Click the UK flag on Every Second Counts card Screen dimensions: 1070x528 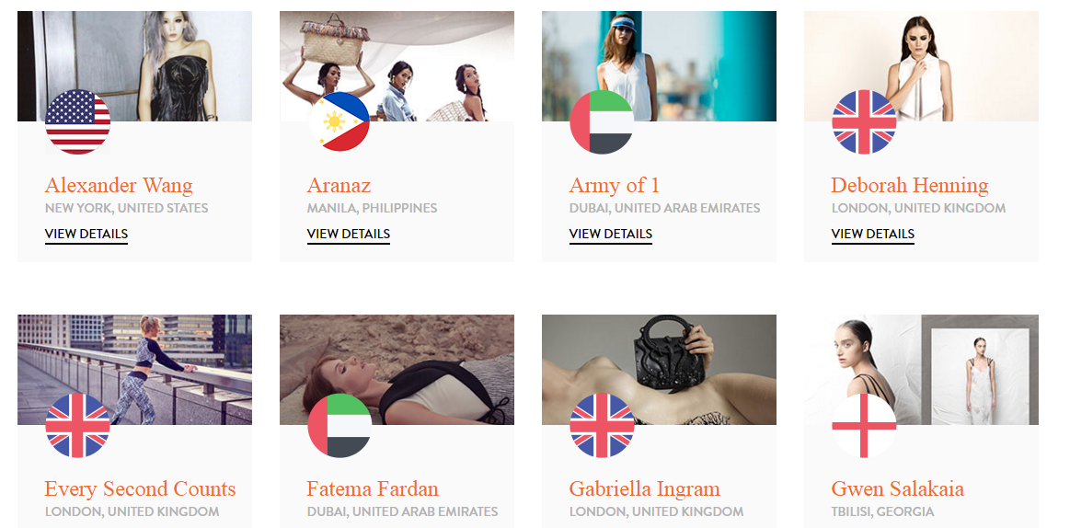click(x=78, y=426)
